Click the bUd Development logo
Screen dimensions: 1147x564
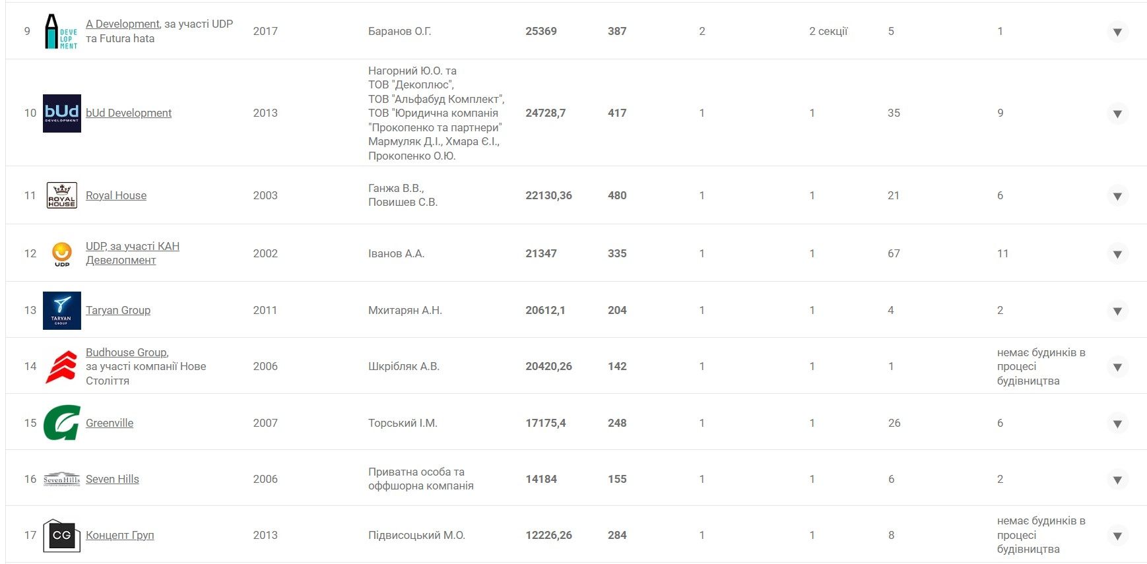click(x=62, y=113)
